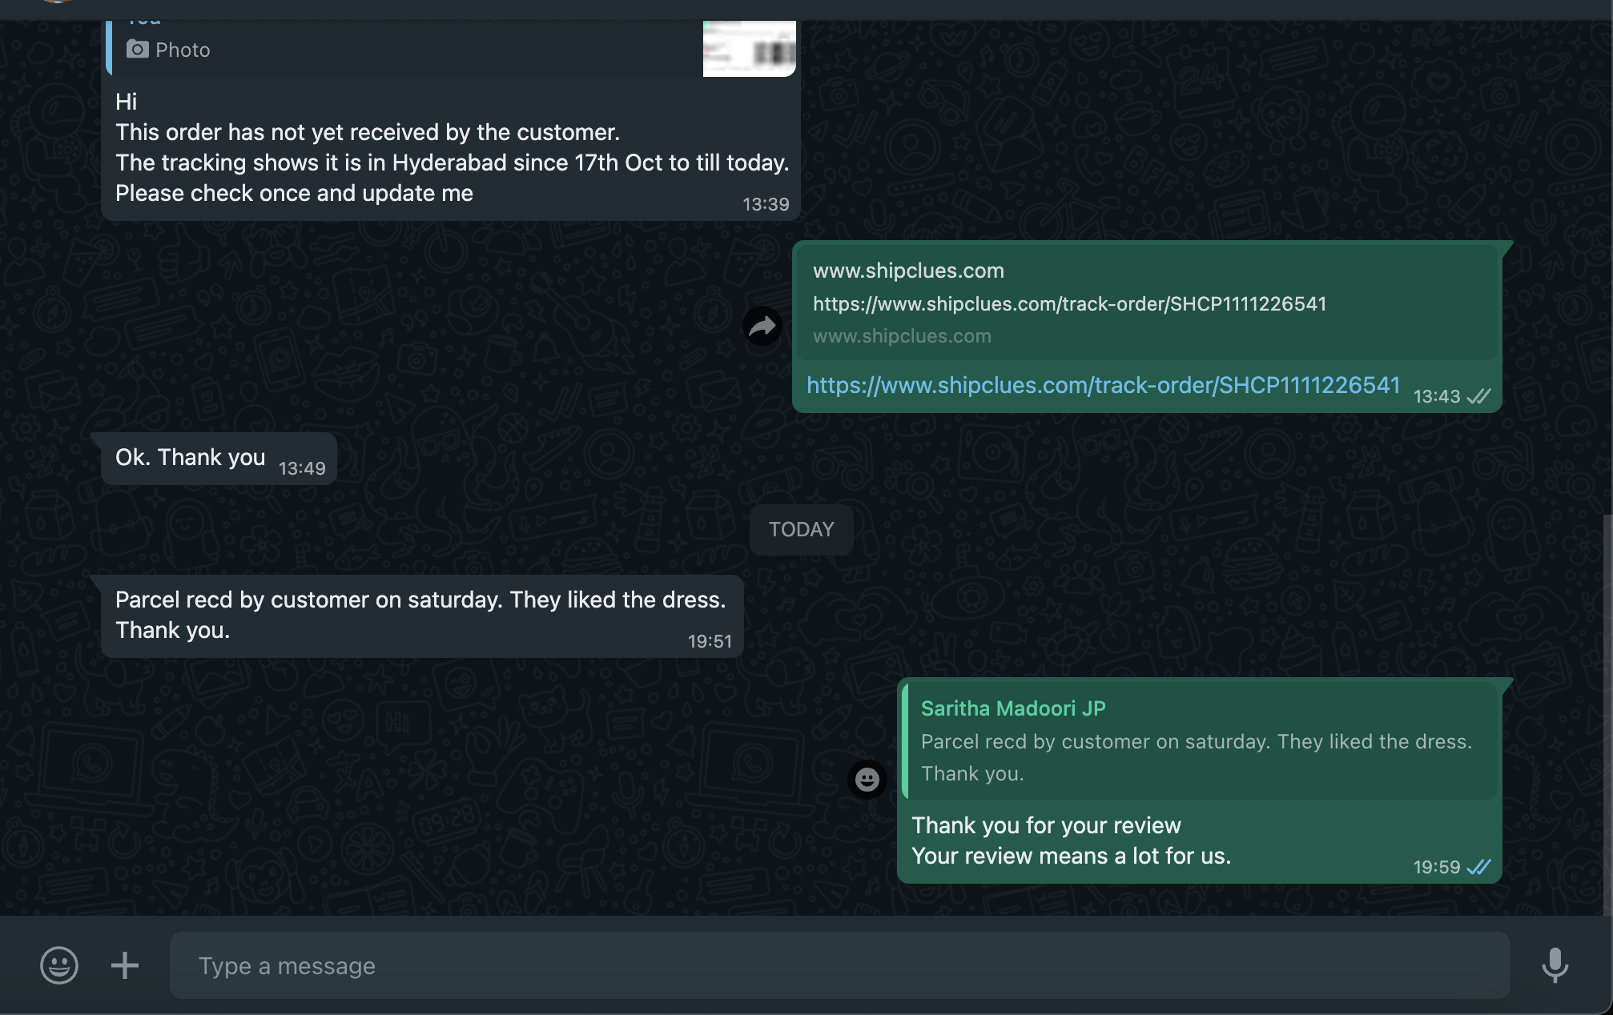
Task: Open the emoji picker in the message bar
Action: click(59, 965)
